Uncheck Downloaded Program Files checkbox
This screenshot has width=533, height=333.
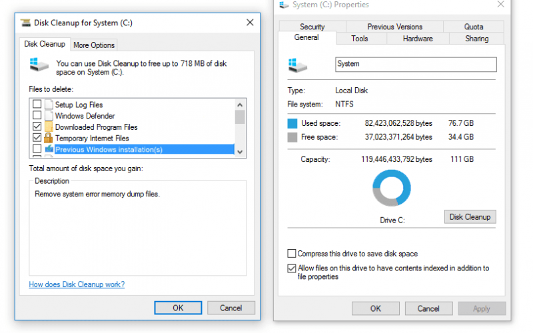point(37,127)
